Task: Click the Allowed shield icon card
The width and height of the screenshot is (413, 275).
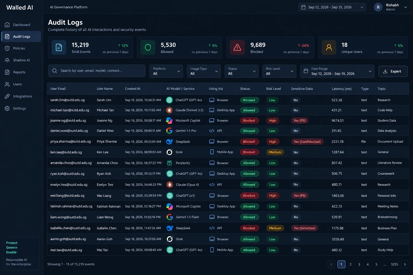Action: 148,48
